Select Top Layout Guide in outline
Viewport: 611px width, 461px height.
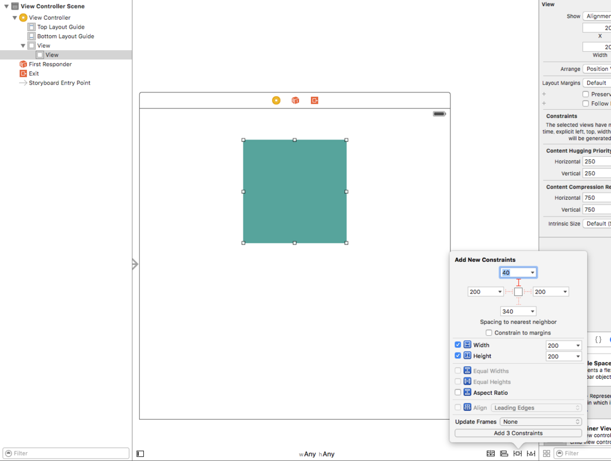pos(61,27)
